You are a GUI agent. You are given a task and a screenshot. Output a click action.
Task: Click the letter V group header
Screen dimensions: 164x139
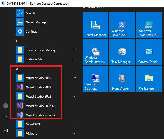(17, 69)
